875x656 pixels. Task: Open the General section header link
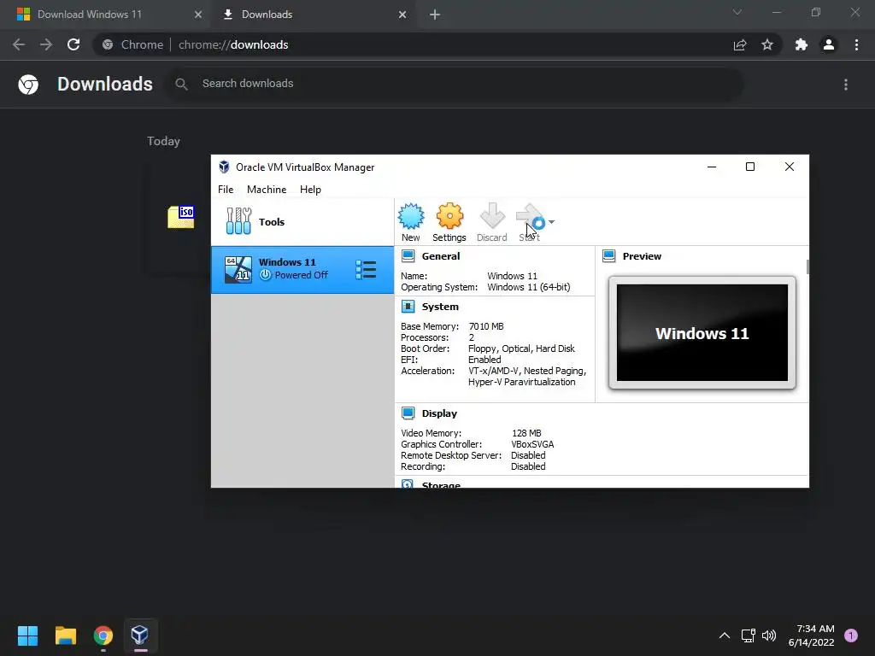point(441,256)
